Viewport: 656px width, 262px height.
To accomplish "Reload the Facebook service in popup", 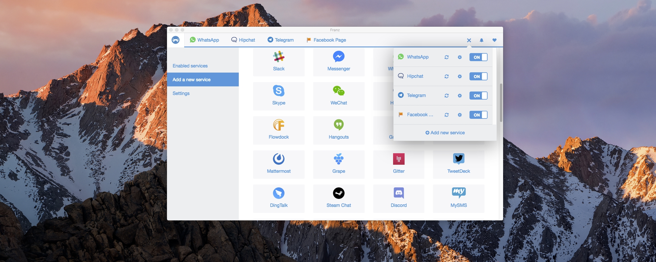I will pos(446,115).
